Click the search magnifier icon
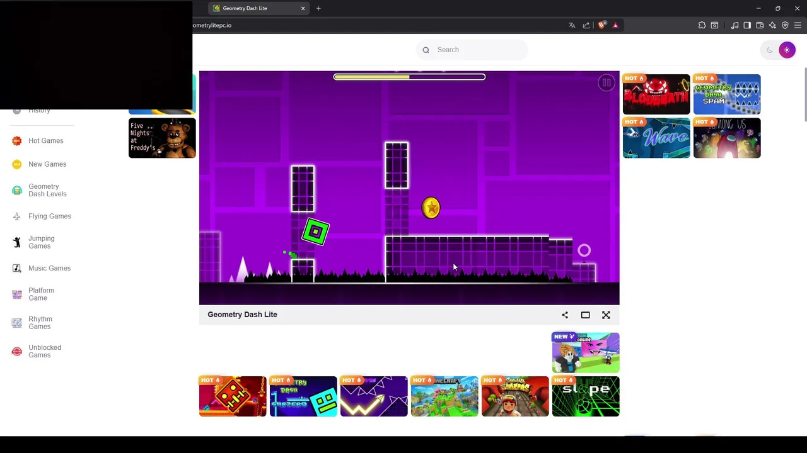The height and width of the screenshot is (453, 807). 426,50
